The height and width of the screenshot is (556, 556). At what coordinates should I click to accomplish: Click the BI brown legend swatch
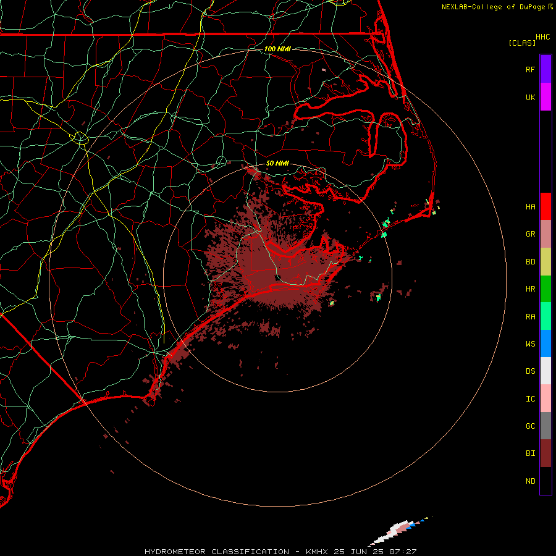tap(545, 453)
